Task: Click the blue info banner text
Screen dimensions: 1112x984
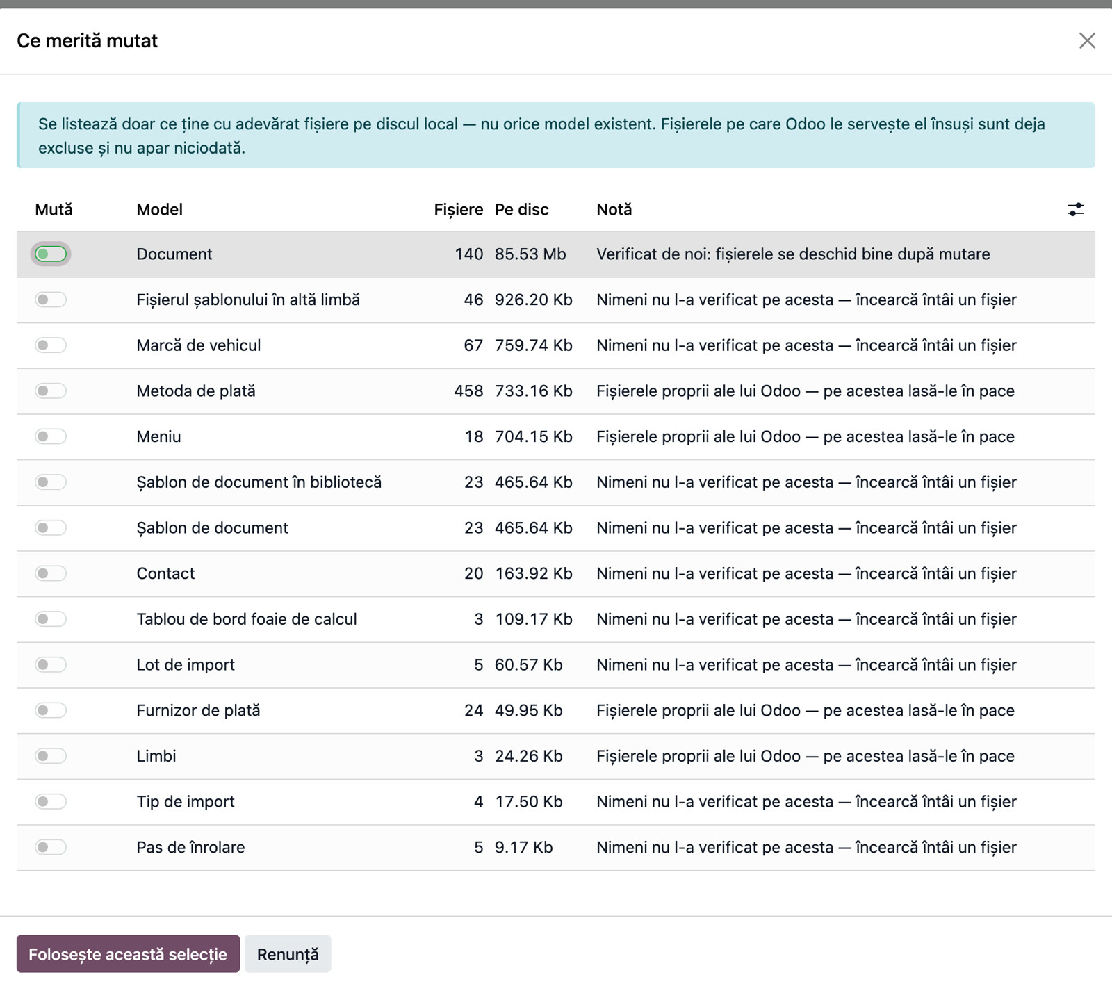Action: point(541,136)
